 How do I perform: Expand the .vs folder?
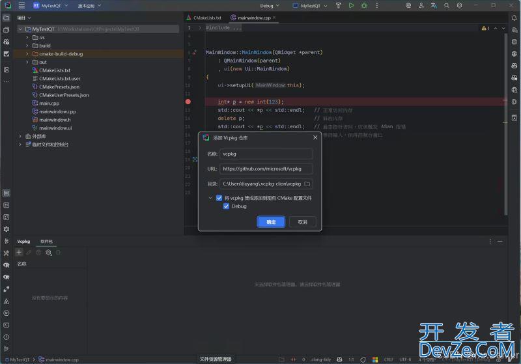(27, 38)
